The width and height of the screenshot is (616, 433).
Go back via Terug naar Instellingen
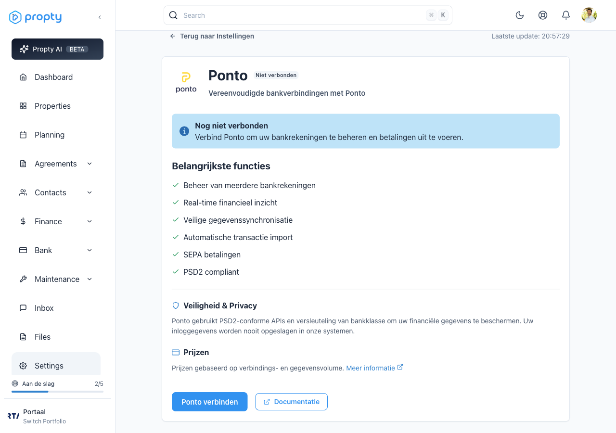pos(212,36)
